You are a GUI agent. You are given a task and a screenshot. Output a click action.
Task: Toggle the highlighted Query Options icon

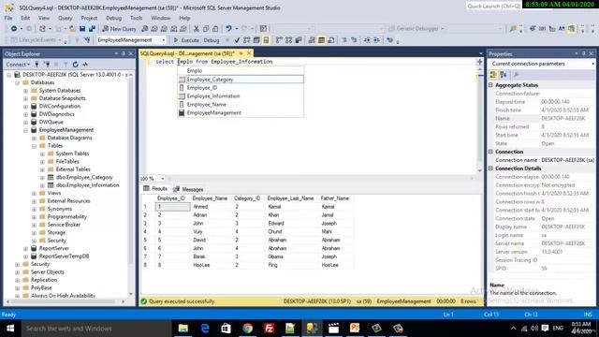pos(266,40)
